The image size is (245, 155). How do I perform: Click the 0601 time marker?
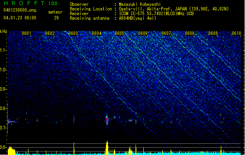[26, 33]
